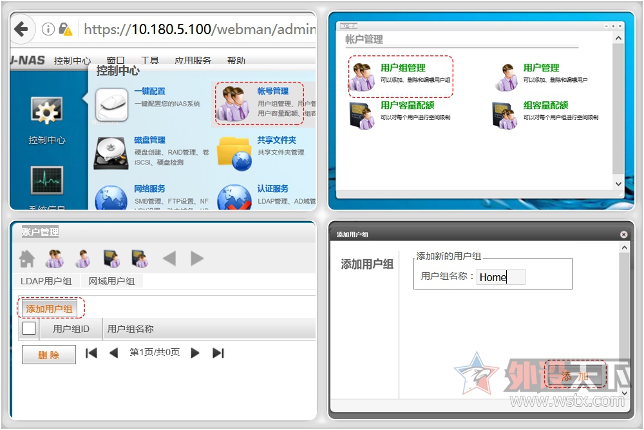Go back with the browser back arrow
Viewport: 644px width, 430px height.
pyautogui.click(x=21, y=29)
